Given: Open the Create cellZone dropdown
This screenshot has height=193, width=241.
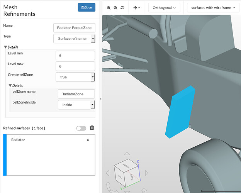Looking at the screenshot, I should click(x=75, y=77).
